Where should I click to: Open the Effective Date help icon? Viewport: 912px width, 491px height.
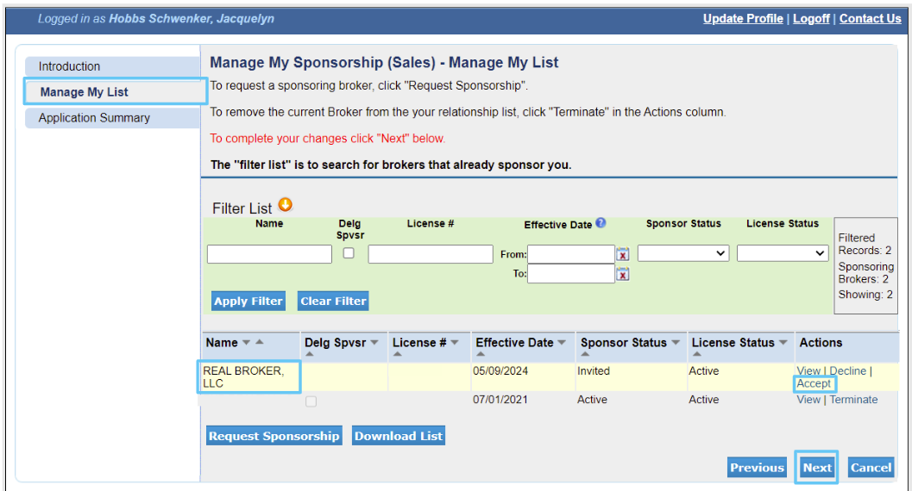pos(601,223)
